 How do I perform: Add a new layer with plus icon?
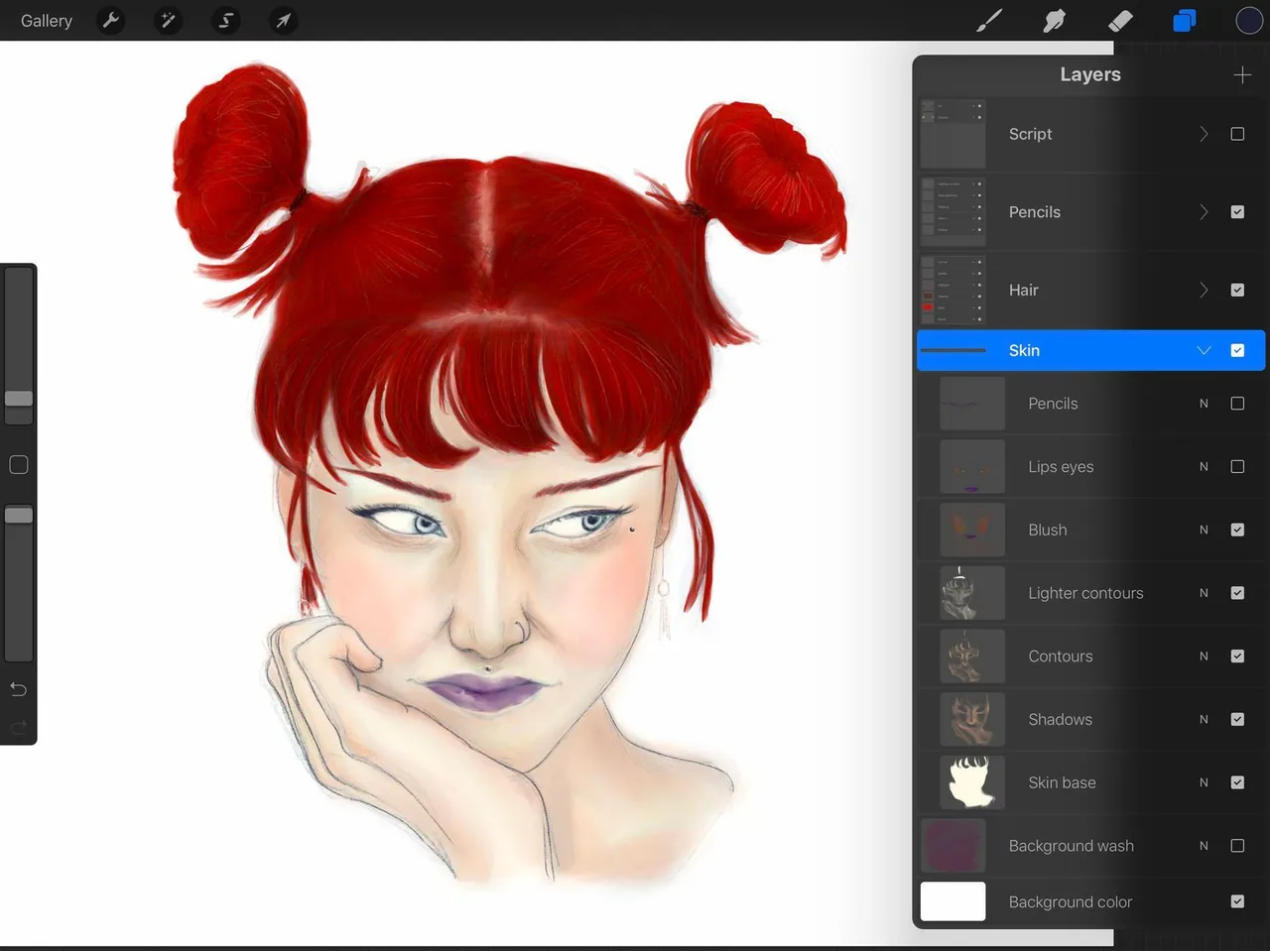[1242, 75]
